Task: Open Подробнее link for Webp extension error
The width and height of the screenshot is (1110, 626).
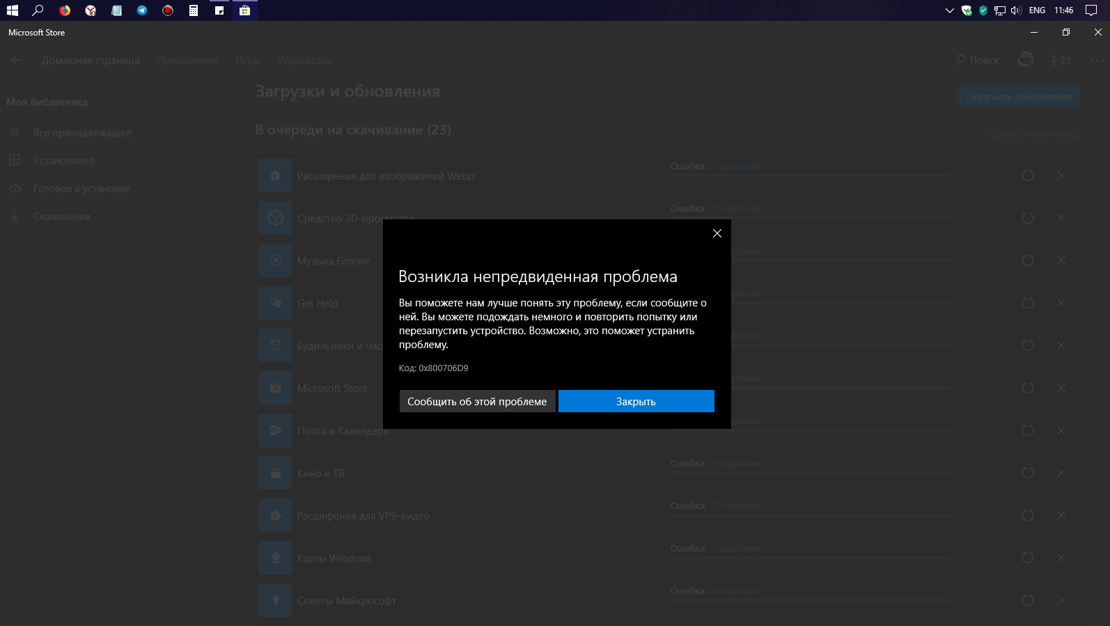Action: pyautogui.click(x=737, y=166)
